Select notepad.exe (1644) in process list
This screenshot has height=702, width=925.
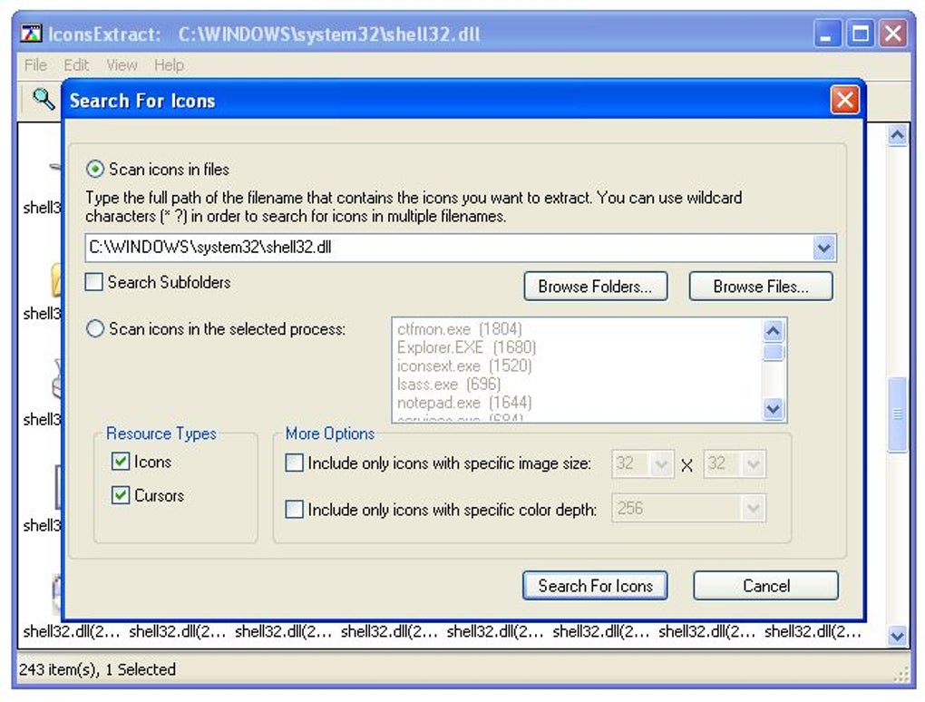464,403
